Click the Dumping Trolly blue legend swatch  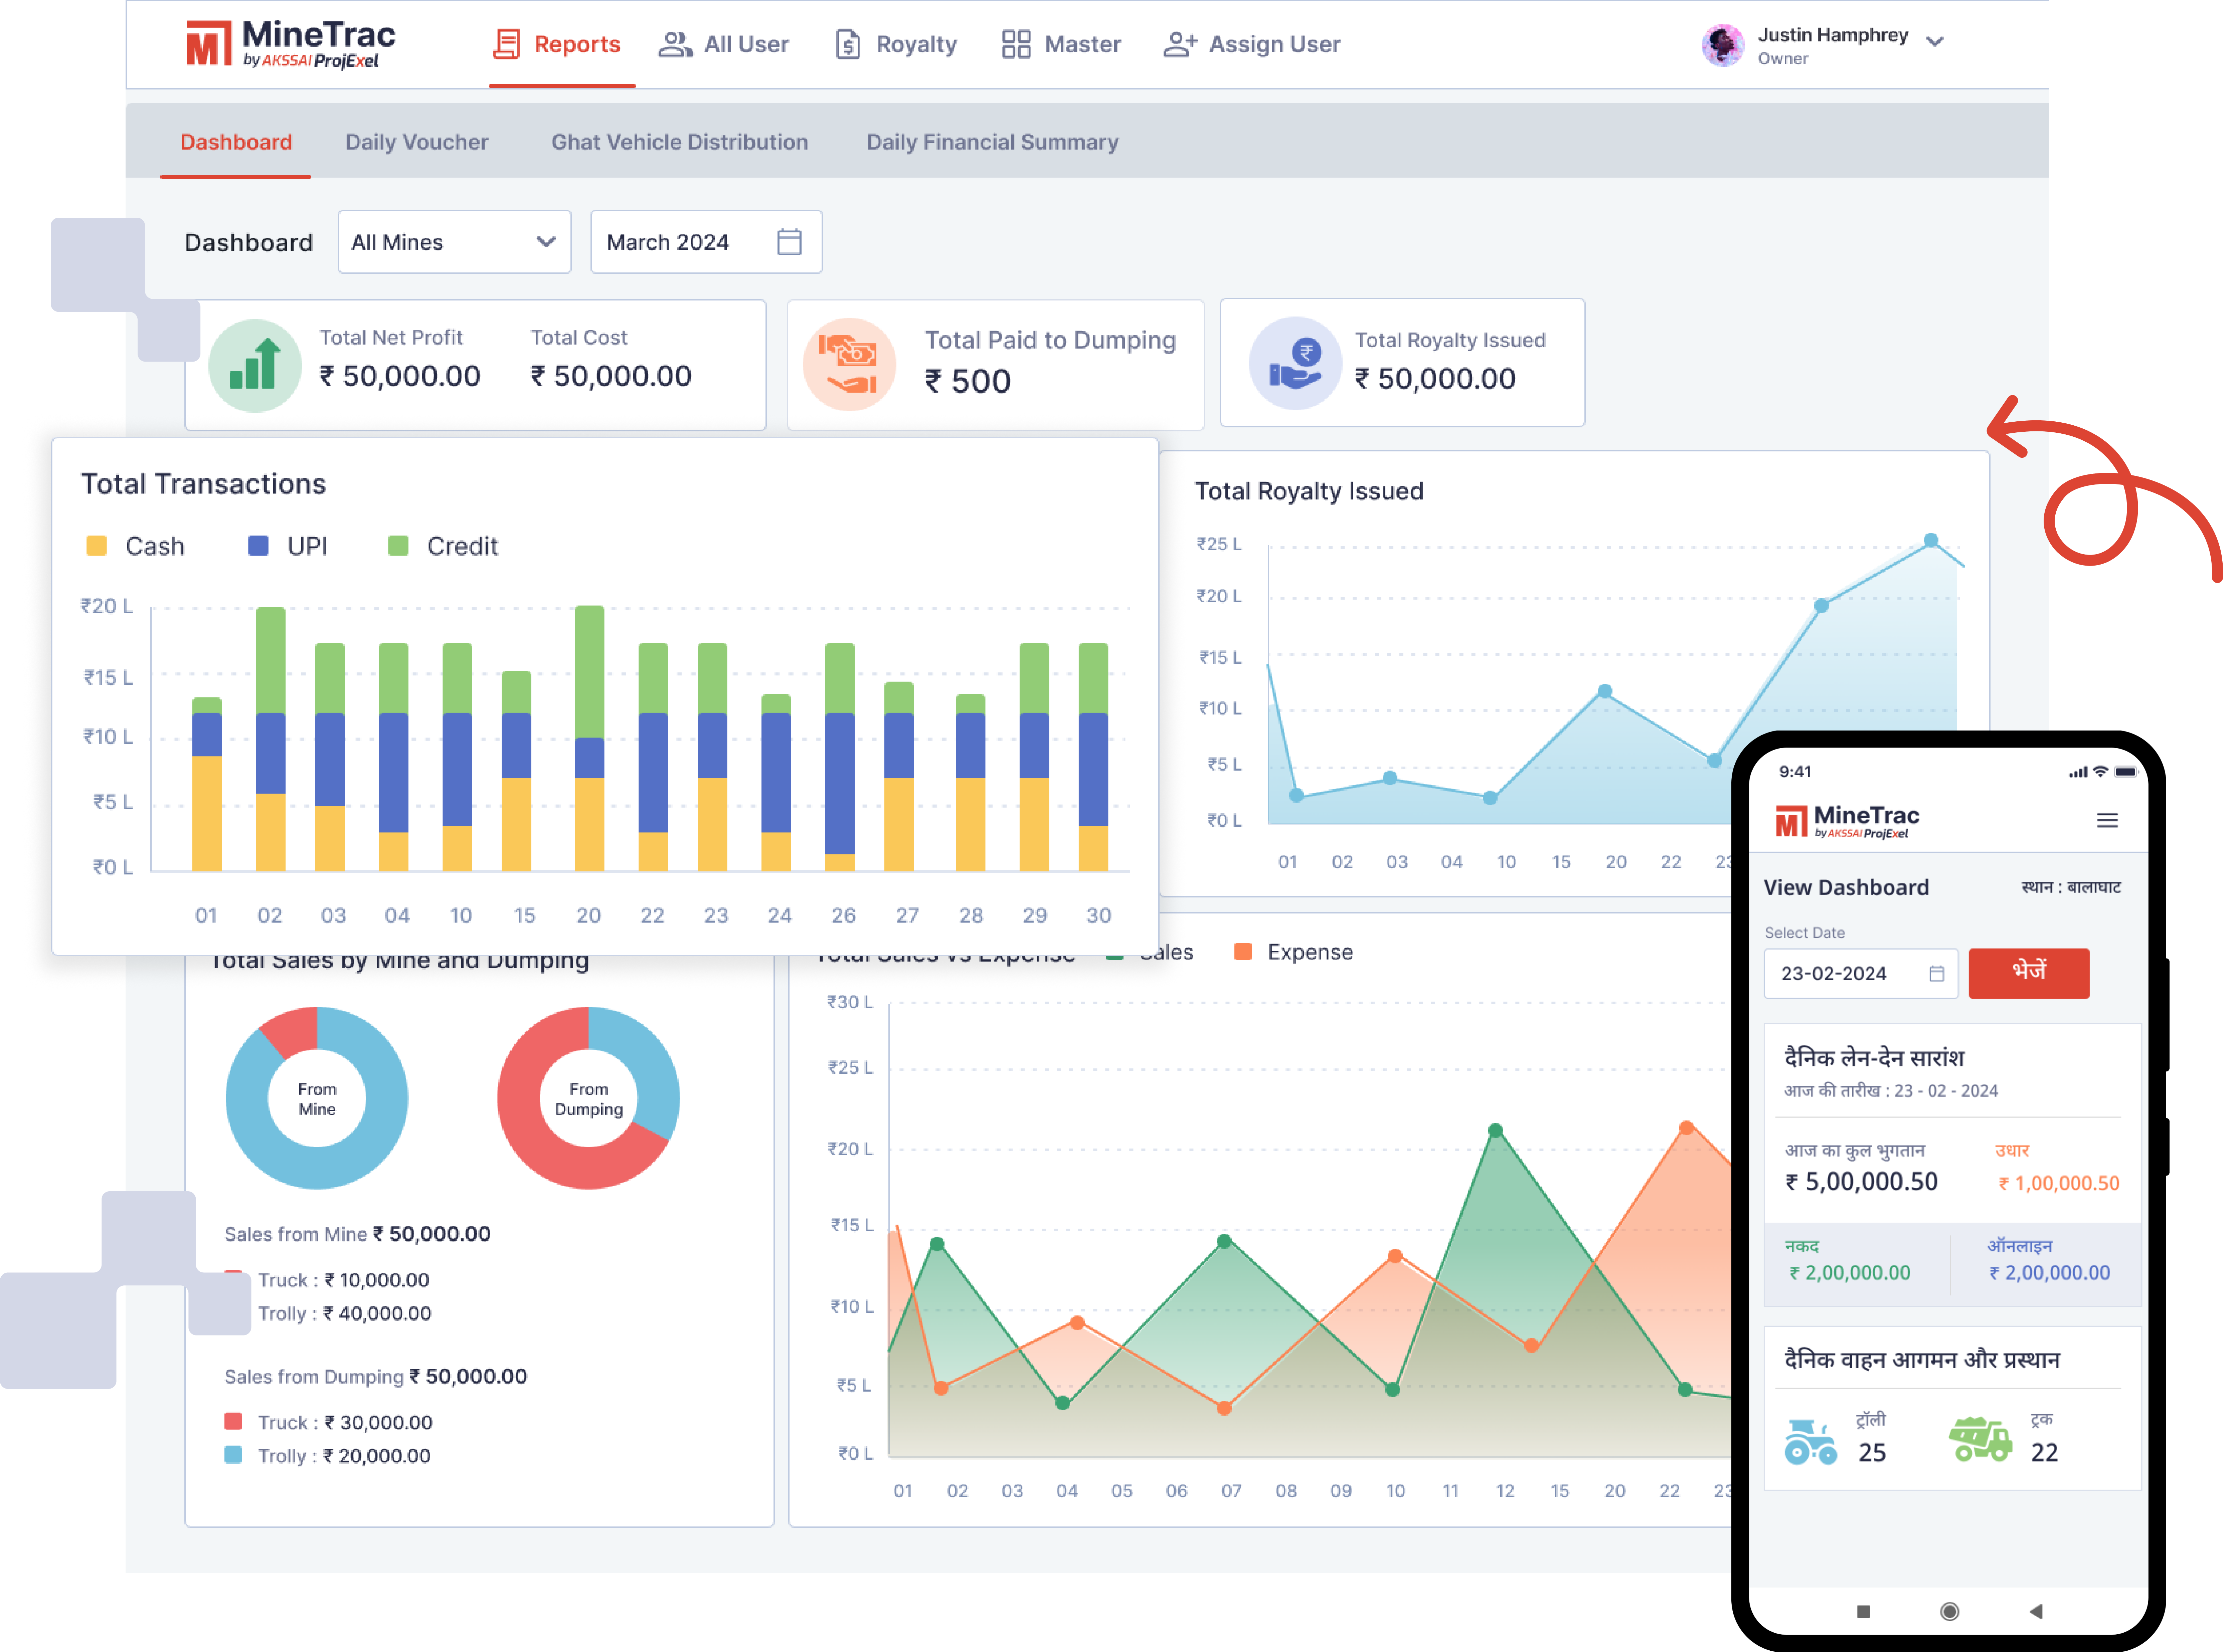click(x=233, y=1455)
